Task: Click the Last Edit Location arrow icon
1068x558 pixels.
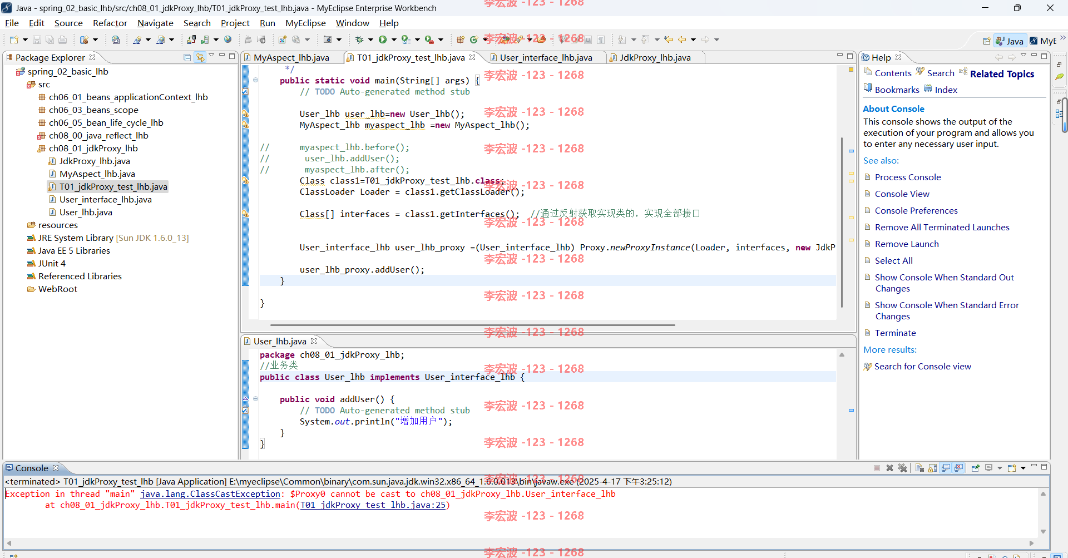Action: tap(669, 39)
